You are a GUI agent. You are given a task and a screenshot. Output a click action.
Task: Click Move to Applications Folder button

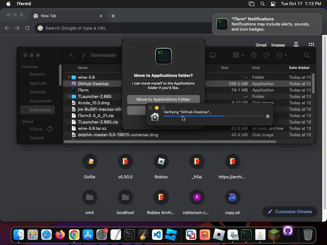pyautogui.click(x=163, y=100)
